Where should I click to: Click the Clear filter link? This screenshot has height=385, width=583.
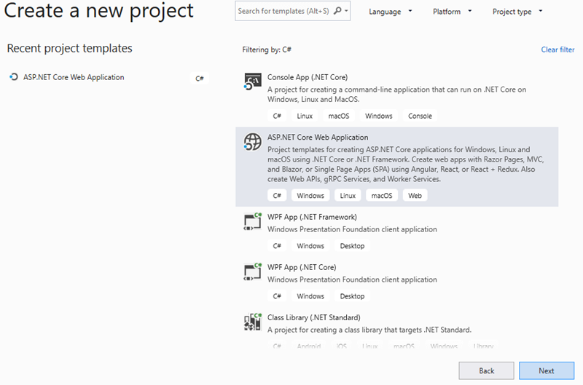pos(557,49)
